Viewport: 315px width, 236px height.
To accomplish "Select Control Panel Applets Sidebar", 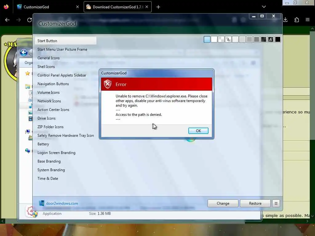I will (x=62, y=75).
